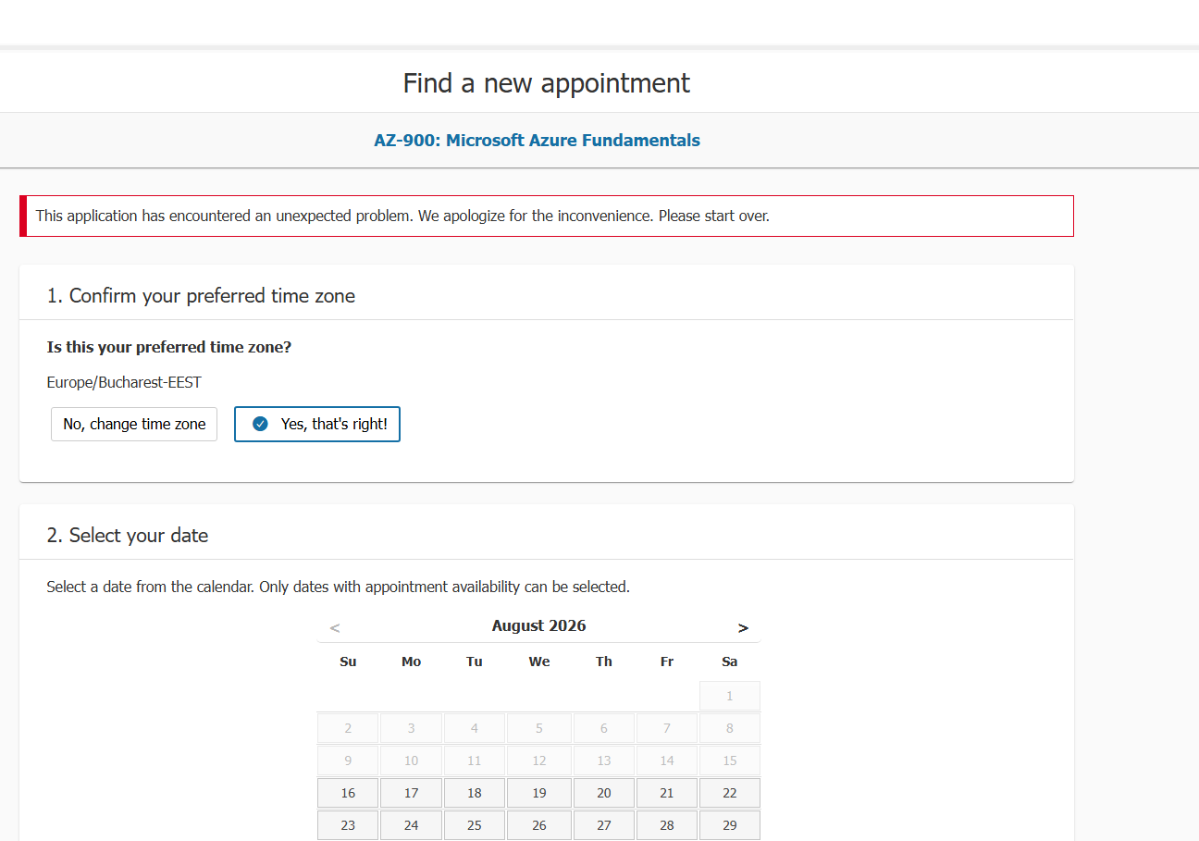Click the checkmark icon in Yes button
1199x841 pixels.
pos(260,424)
